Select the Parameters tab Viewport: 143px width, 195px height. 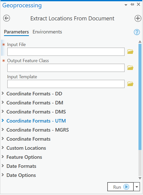pyautogui.click(x=16, y=32)
